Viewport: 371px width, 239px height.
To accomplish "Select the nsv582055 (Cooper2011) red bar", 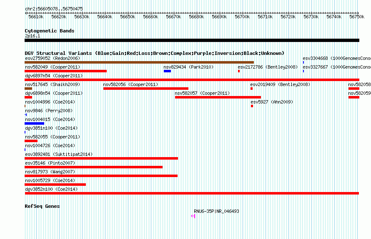I will tap(31, 141).
